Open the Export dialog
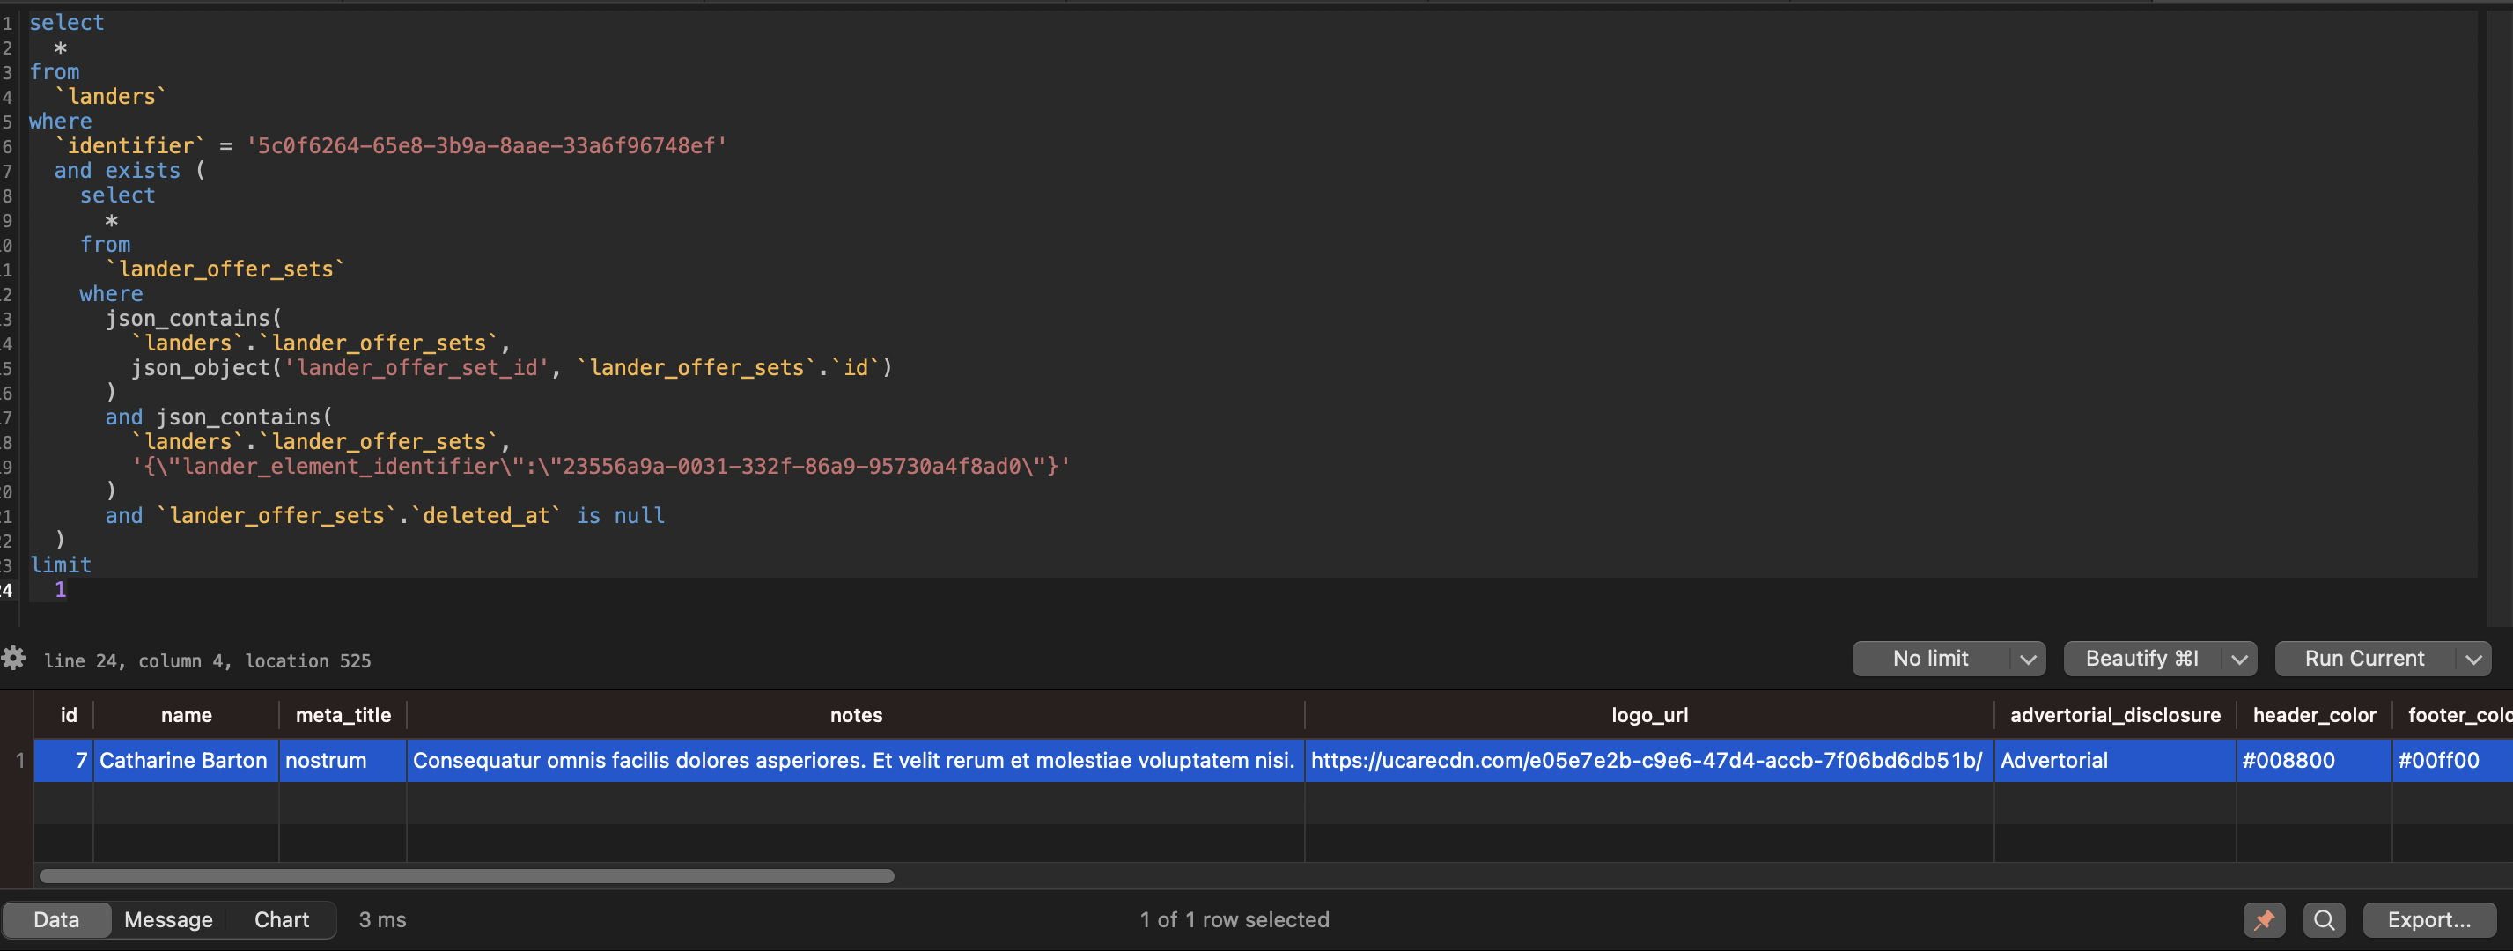This screenshot has height=951, width=2513. (x=2428, y=920)
